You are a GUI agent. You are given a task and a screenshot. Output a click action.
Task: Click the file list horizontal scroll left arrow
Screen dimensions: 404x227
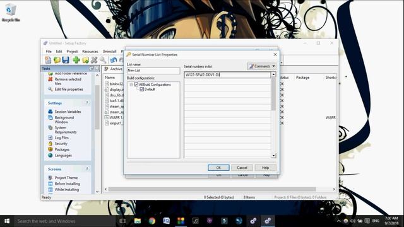106,189
